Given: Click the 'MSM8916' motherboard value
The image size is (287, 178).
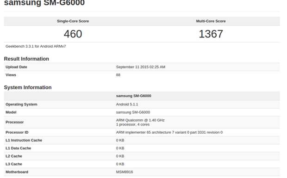Looking at the screenshot, I should (x=125, y=172).
